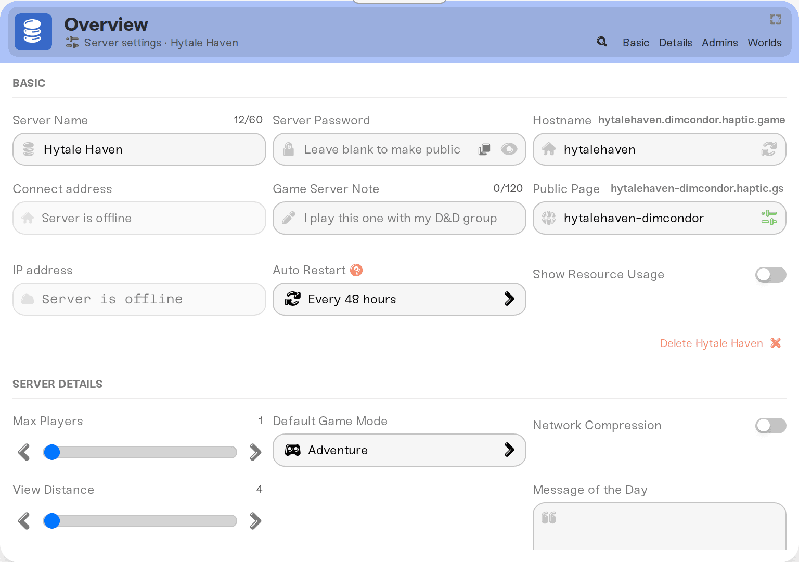Click the search magnifier icon
This screenshot has height=562, width=799.
602,42
